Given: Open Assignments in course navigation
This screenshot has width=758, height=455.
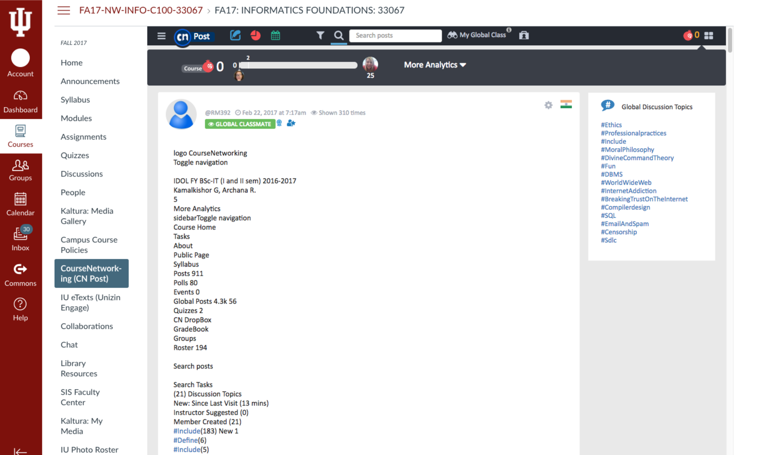Looking at the screenshot, I should pos(83,137).
